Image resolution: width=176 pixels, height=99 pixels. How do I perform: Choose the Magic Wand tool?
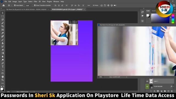(x=2, y=23)
